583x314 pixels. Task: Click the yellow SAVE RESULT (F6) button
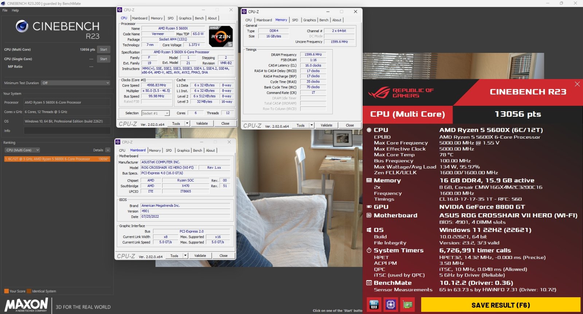(501, 305)
